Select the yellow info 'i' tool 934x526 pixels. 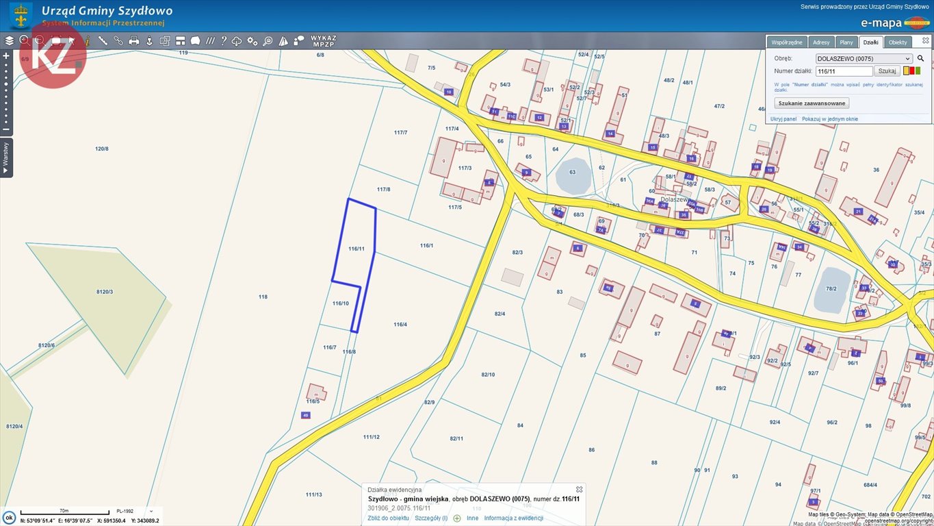(87, 41)
